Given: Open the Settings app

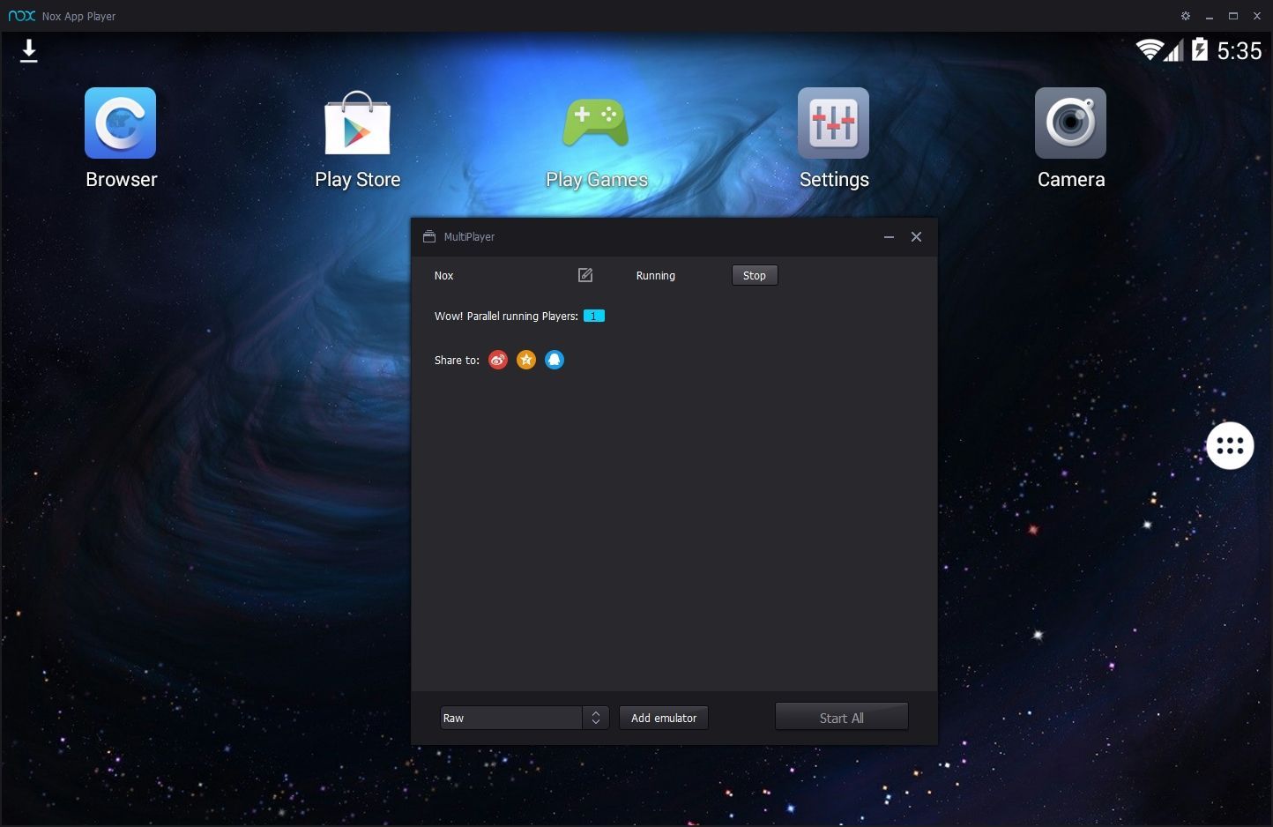Looking at the screenshot, I should tap(833, 123).
